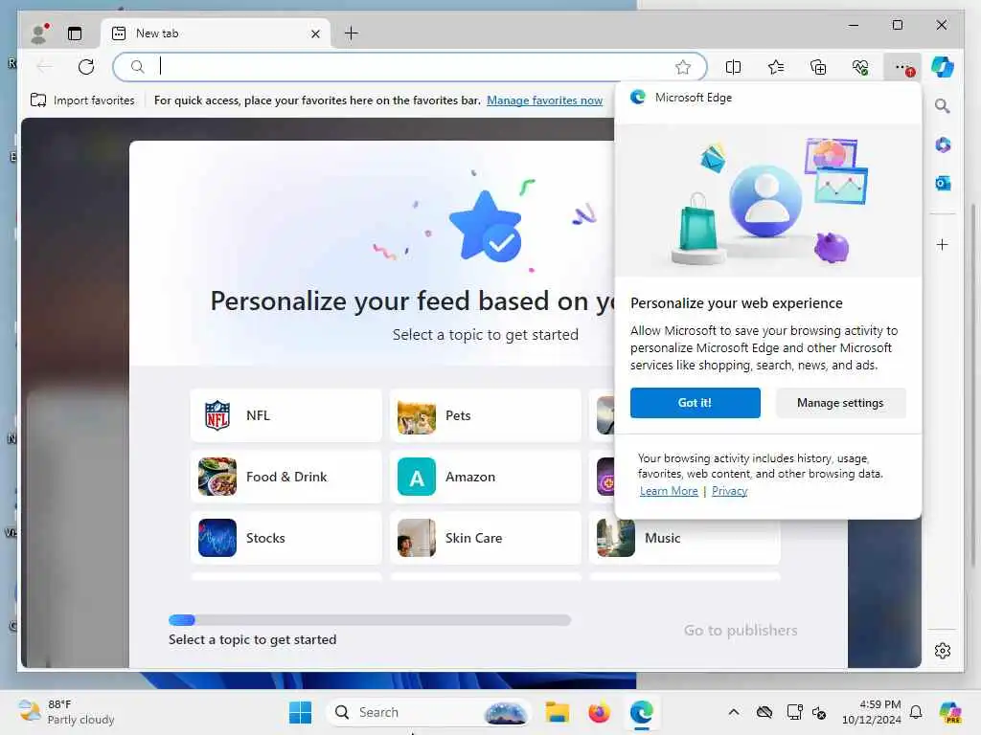Open the tray volume muted icon
The width and height of the screenshot is (981, 735).
pos(819,712)
